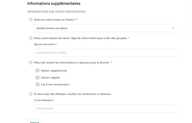Click the Option végane label text

[x=50, y=78]
